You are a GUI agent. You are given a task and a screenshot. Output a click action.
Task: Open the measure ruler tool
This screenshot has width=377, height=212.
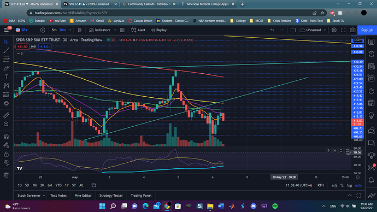6,115
